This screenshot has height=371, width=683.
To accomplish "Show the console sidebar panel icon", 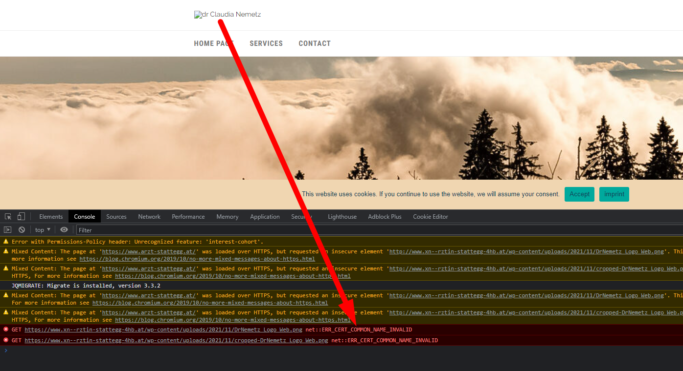I will [x=8, y=229].
